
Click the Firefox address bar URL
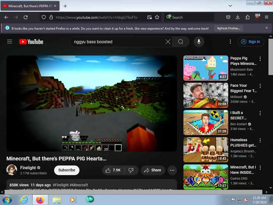coord(97,17)
